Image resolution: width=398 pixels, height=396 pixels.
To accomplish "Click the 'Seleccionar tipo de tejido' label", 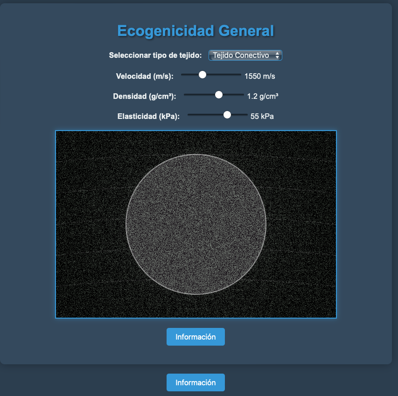I will (x=155, y=56).
